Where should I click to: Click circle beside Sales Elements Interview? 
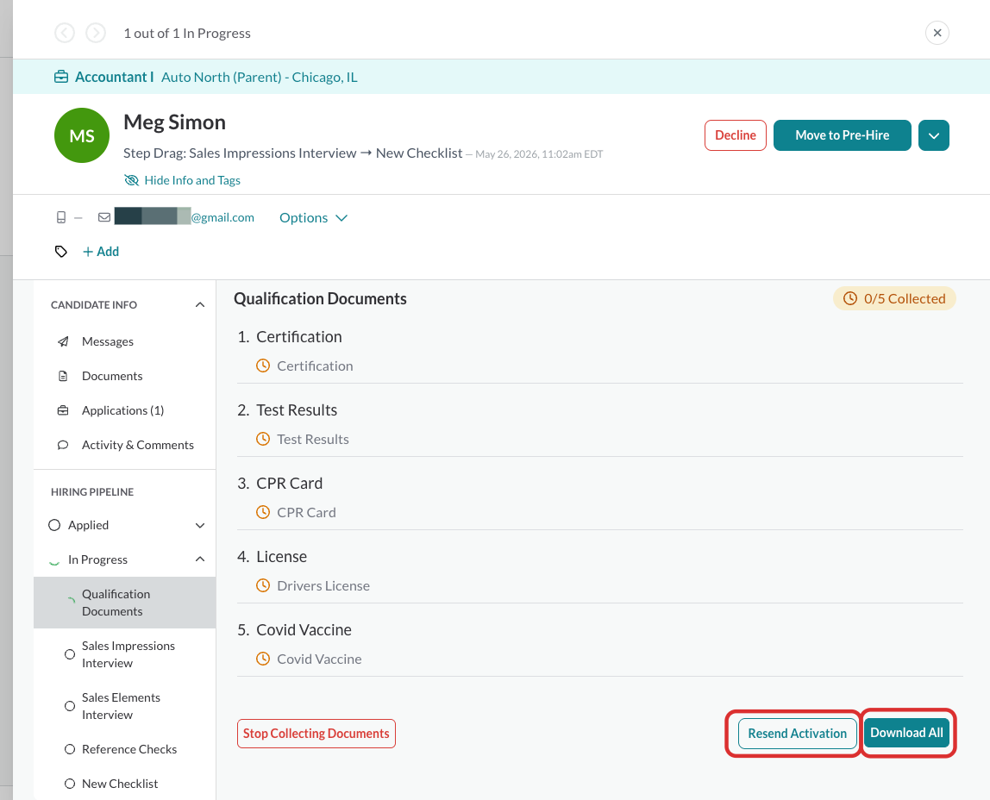click(x=70, y=706)
